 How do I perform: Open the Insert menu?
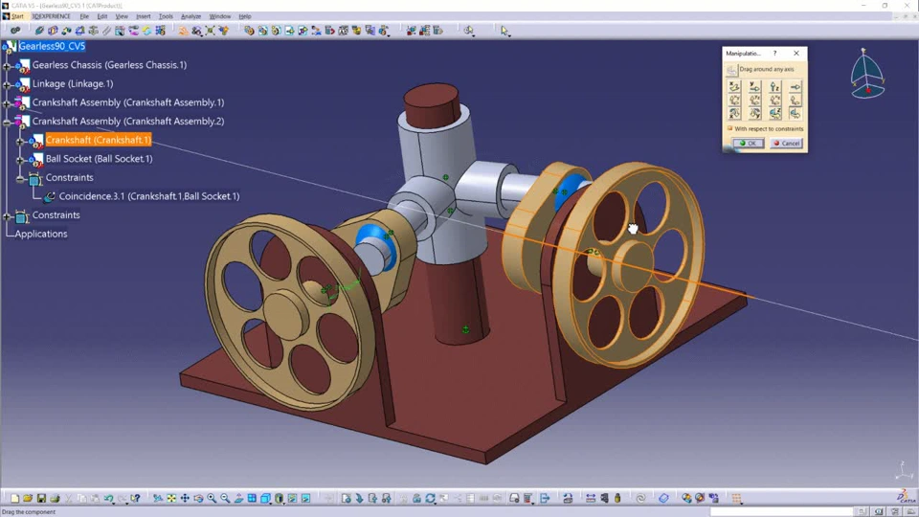pyautogui.click(x=143, y=16)
